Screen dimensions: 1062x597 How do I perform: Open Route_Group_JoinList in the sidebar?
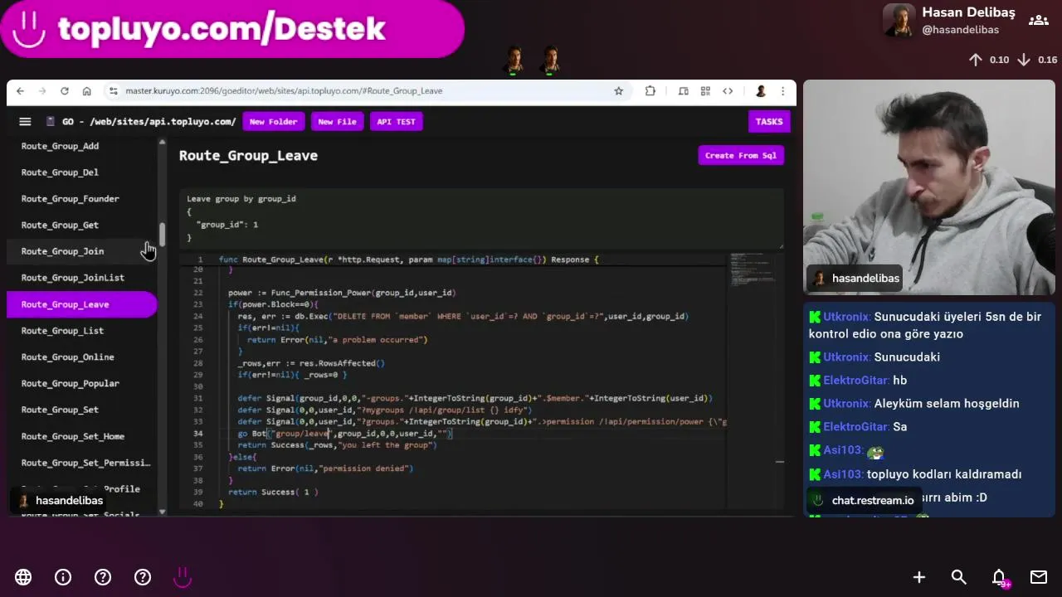pos(81,278)
